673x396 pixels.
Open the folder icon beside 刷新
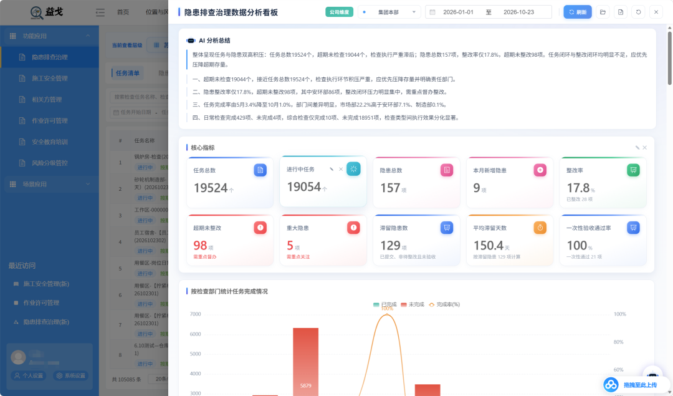click(603, 12)
